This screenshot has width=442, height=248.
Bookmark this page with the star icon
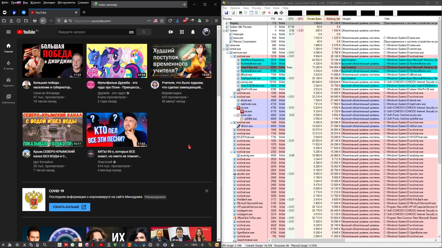[x=162, y=21]
